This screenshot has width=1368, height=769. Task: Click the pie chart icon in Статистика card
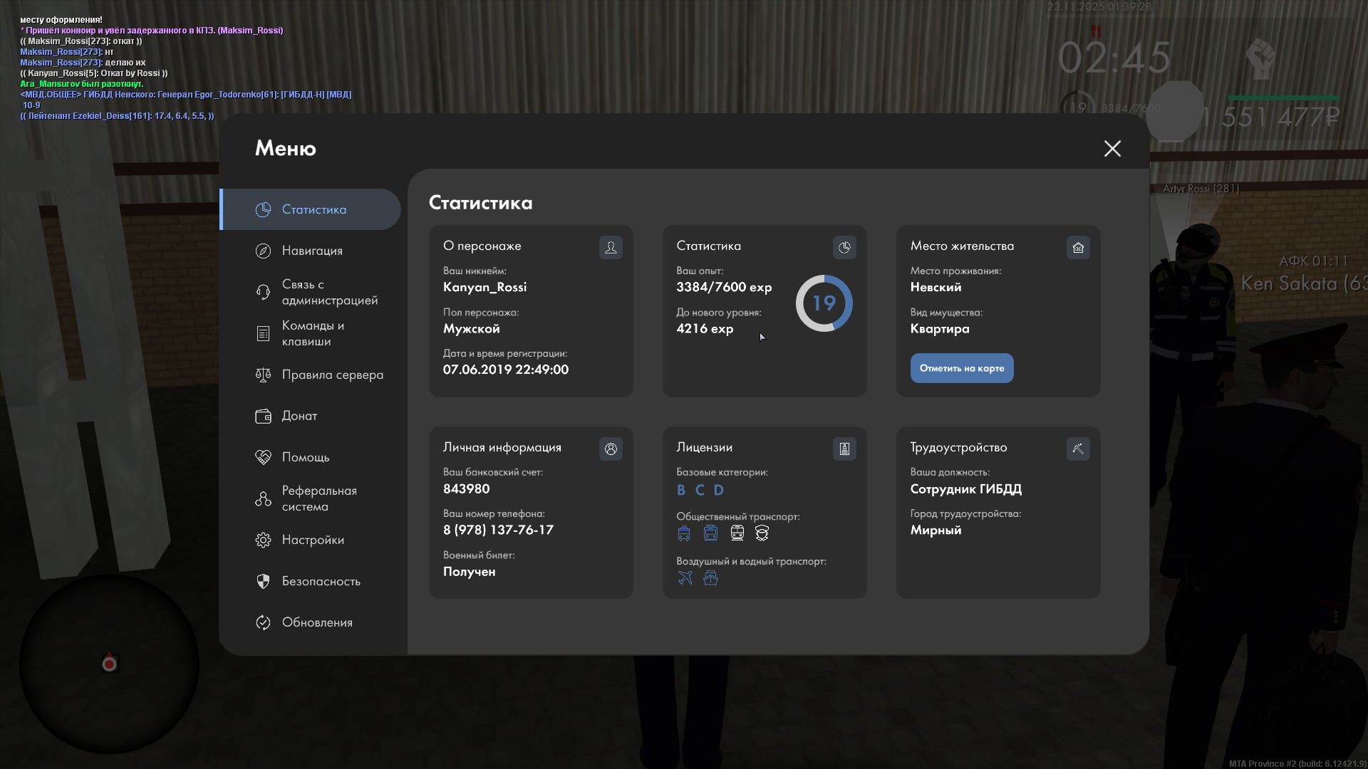pyautogui.click(x=844, y=247)
